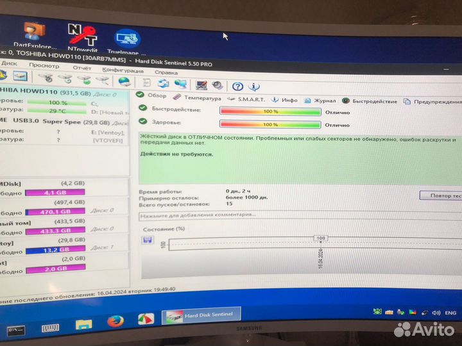Image resolution: width=462 pixels, height=346 pixels.
Task: Open the TrueImage desktop shortcut
Action: point(127,42)
